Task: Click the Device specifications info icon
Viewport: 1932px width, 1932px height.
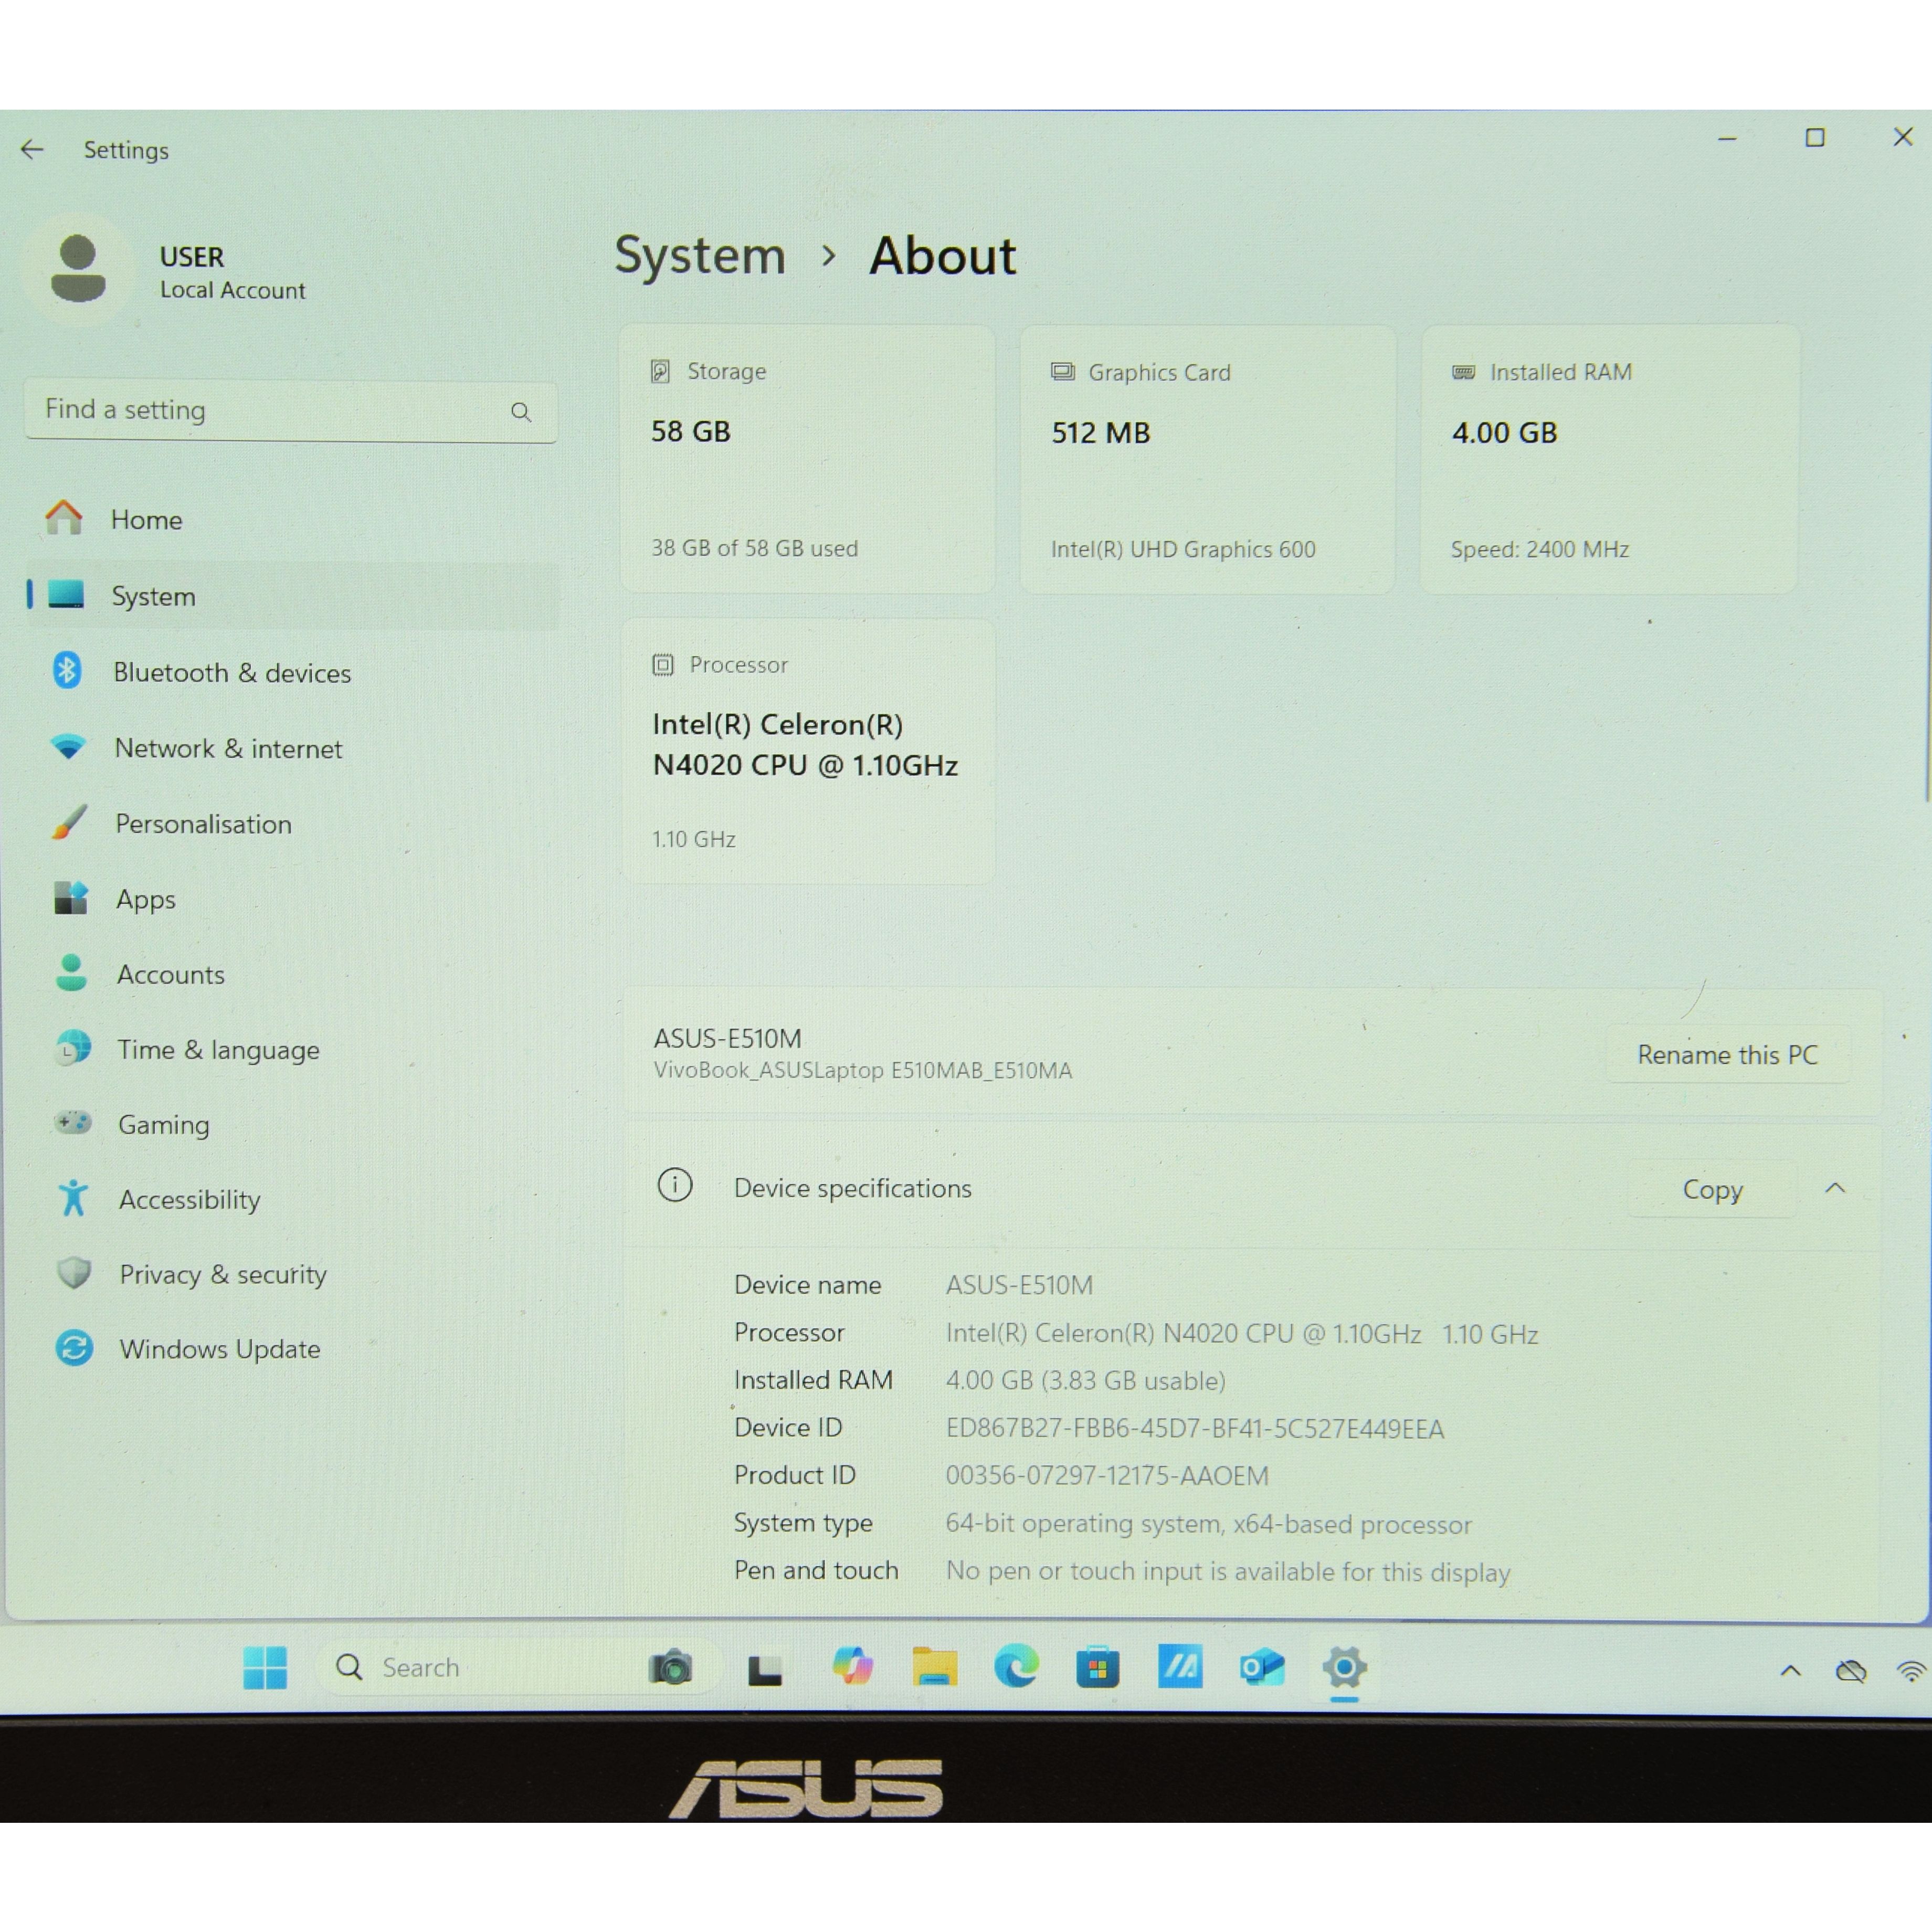Action: click(675, 1186)
